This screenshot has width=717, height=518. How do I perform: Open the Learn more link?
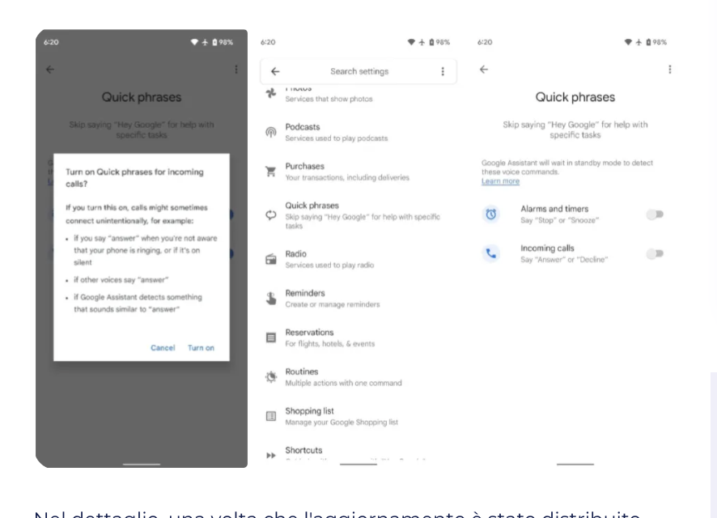point(500,181)
